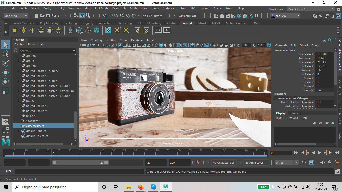
Task: Open the Arnold TX Manager shelf icon
Action: [108, 30]
